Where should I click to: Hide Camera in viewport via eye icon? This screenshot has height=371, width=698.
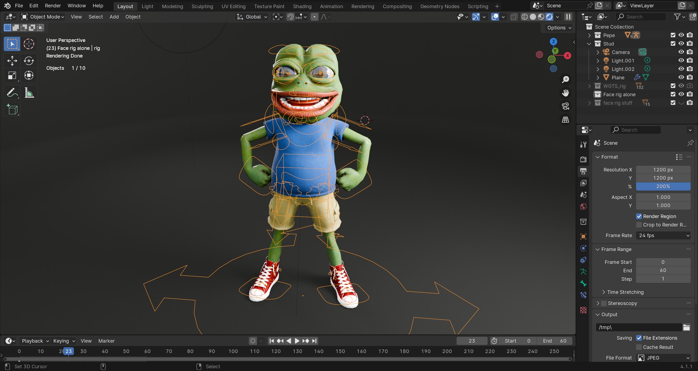click(681, 52)
